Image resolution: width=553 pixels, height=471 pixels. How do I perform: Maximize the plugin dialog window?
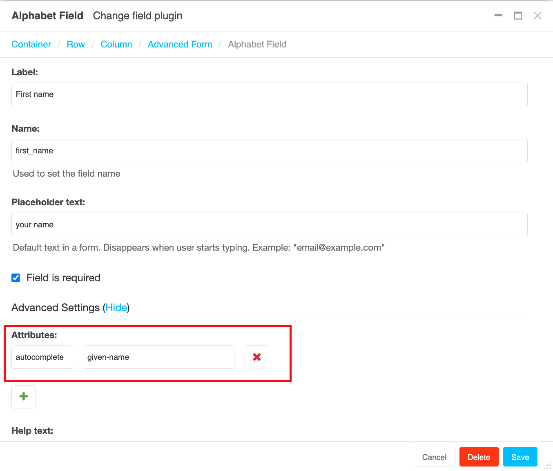(518, 16)
